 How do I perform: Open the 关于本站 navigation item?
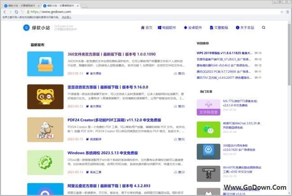click(245, 27)
